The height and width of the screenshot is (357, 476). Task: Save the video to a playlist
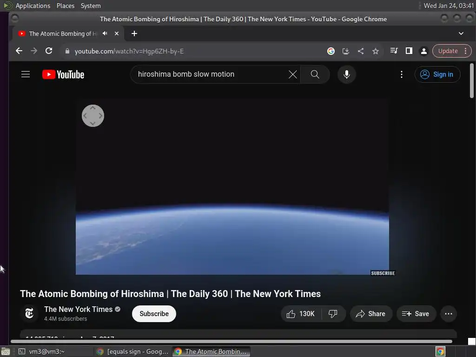(416, 314)
